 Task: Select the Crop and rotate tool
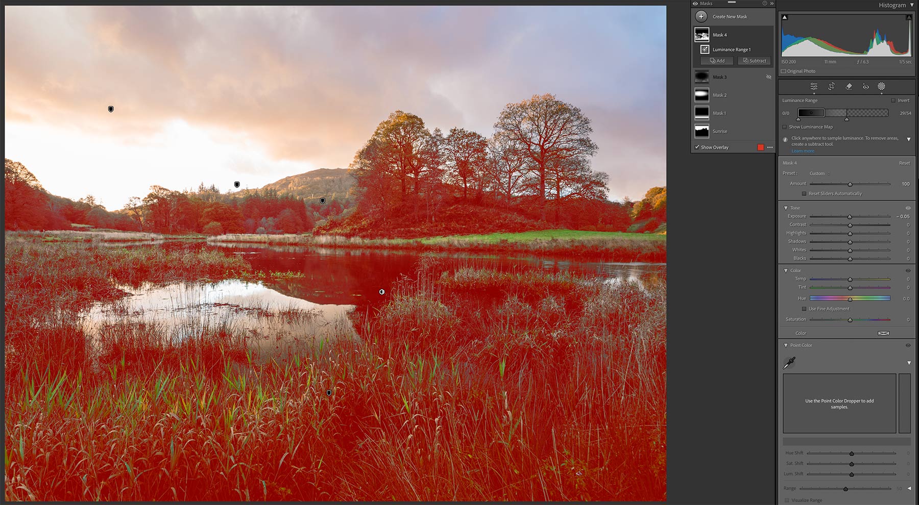(x=831, y=86)
